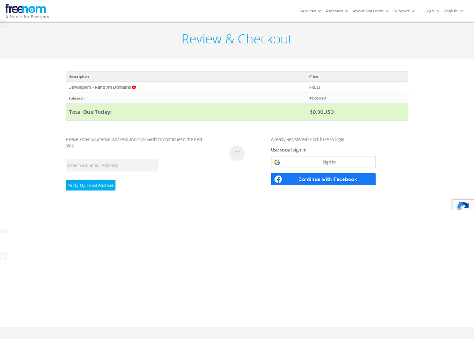Select the Developers - Random Domains text
This screenshot has width=474, height=339.
pyautogui.click(x=100, y=87)
